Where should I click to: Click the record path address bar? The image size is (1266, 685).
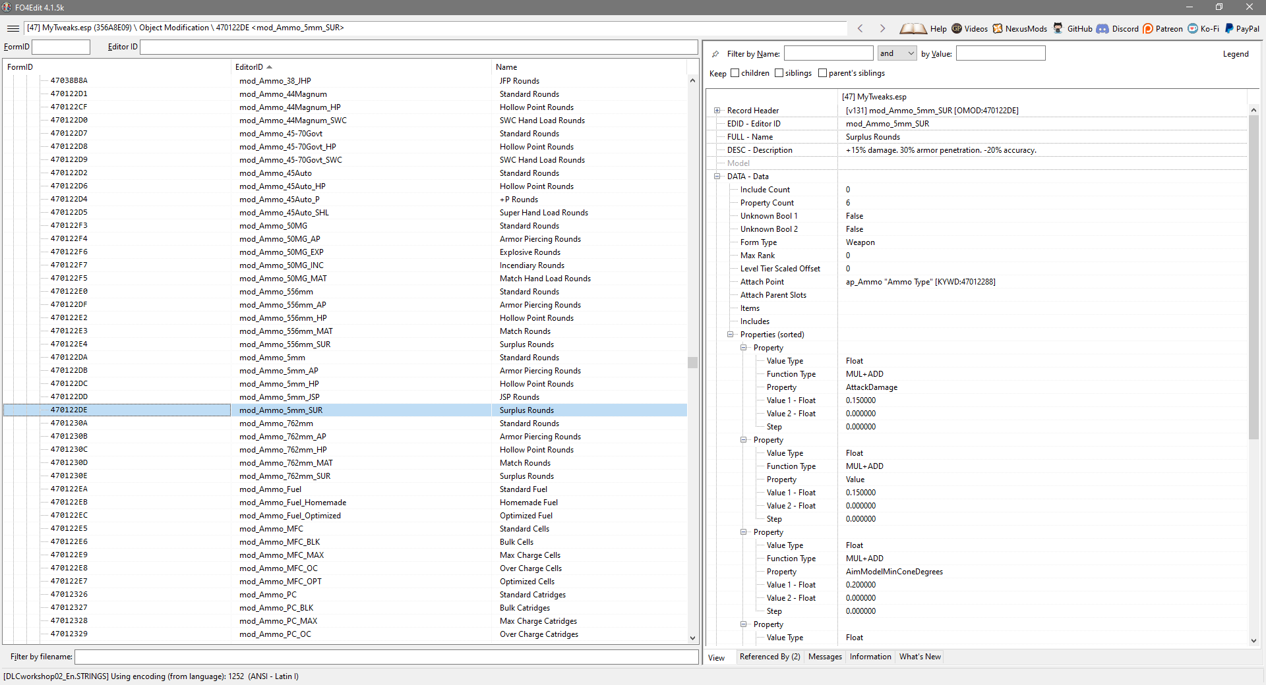click(x=435, y=28)
